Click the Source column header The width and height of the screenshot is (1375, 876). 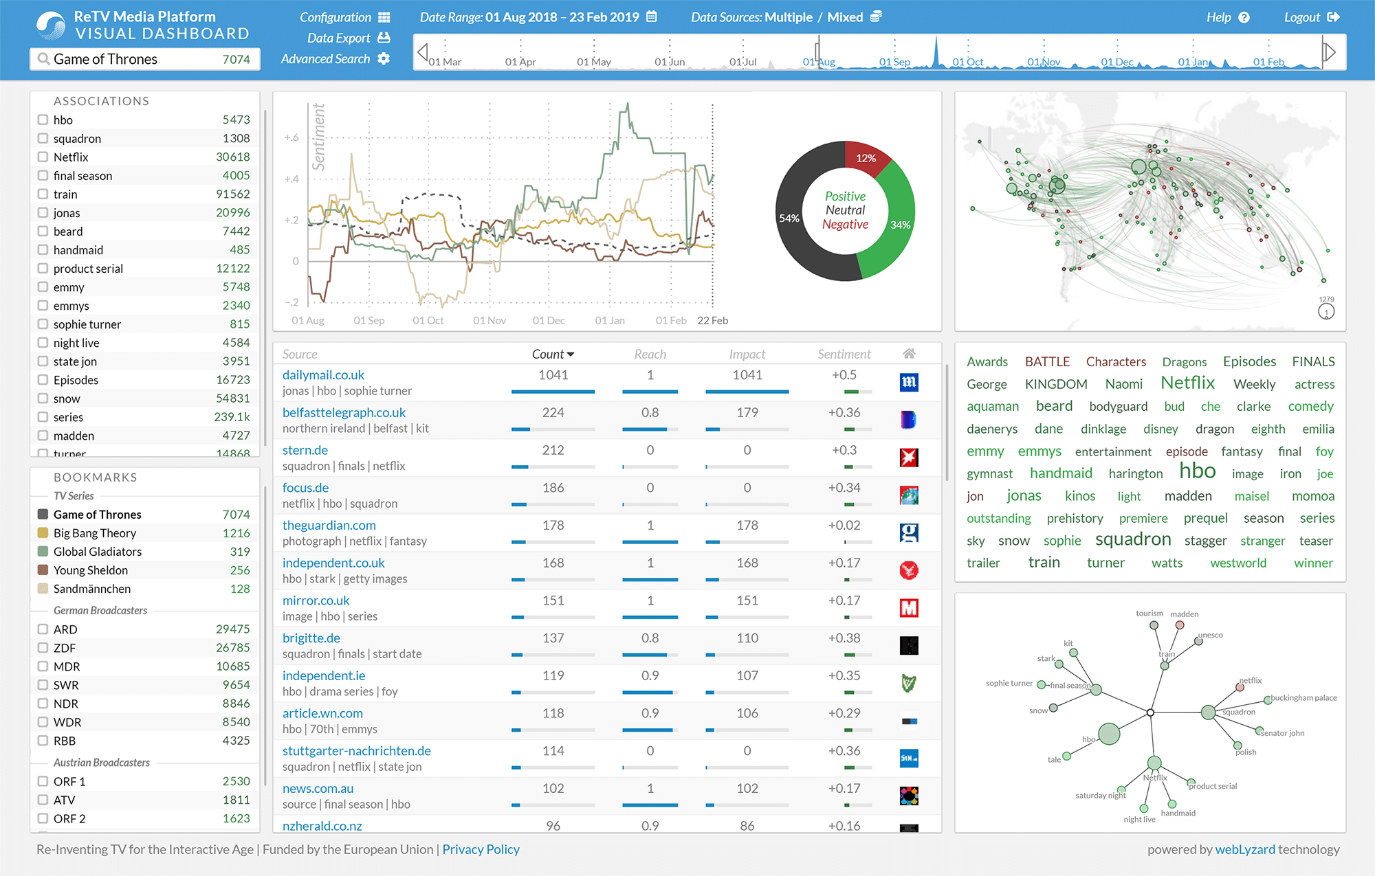pyautogui.click(x=300, y=354)
